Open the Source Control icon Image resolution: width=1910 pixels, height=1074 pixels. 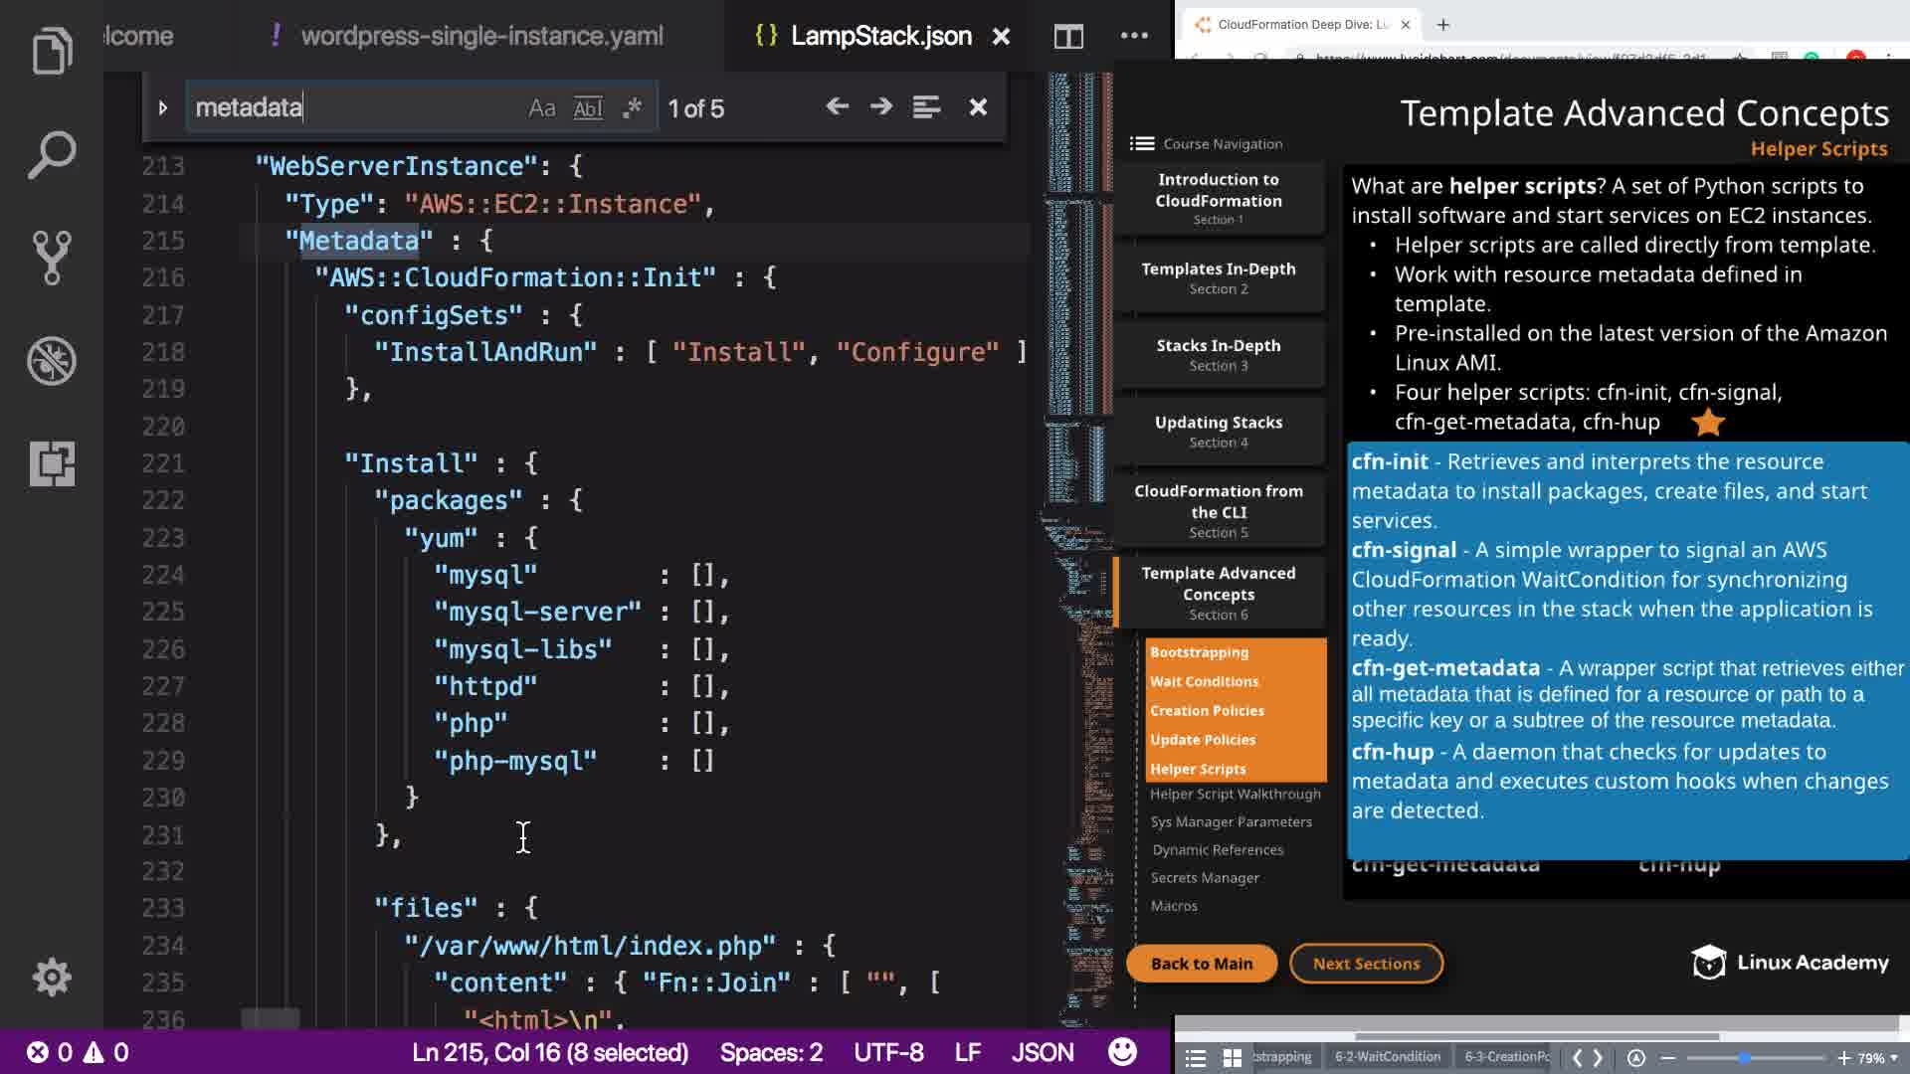pos(52,258)
